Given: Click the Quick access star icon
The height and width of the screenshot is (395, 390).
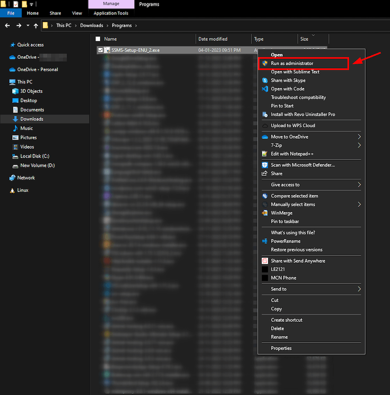Looking at the screenshot, I should click(12, 45).
